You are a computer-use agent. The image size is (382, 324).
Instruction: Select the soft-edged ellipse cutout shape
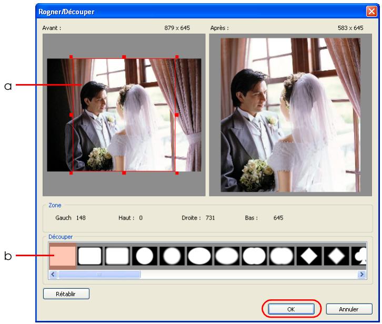(227, 256)
